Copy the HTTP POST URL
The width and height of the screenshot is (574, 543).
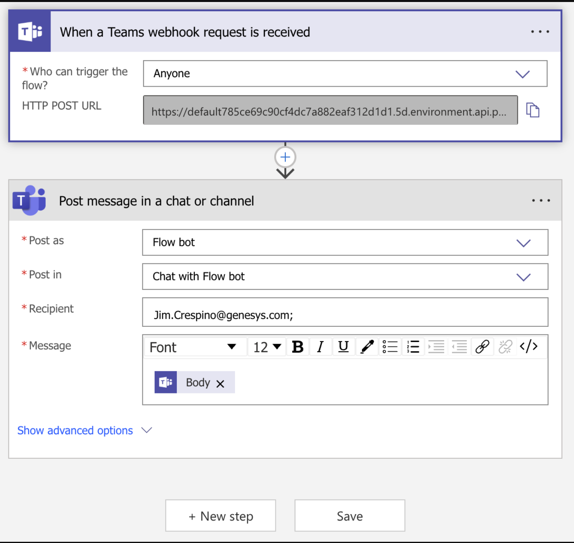pos(533,110)
